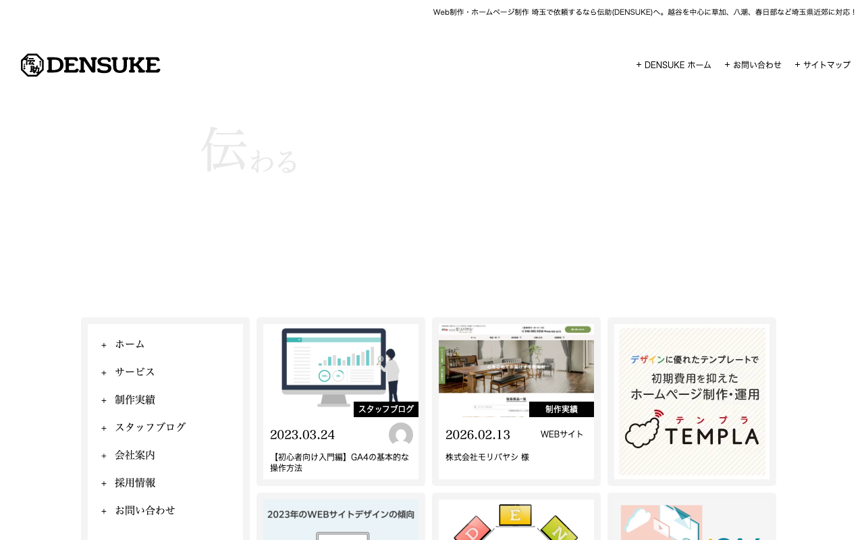Open the DENSUKE ホーム header link
864x540 pixels.
coord(678,65)
